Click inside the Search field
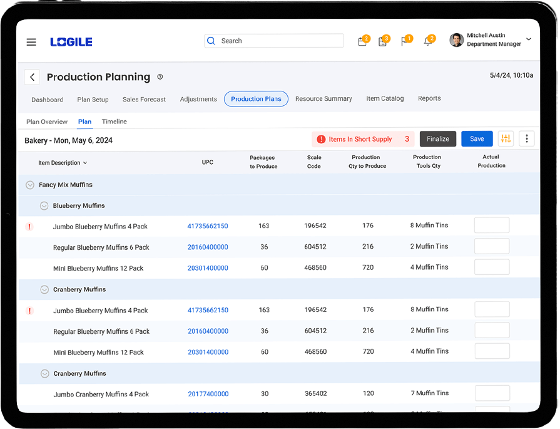560x429 pixels. point(274,41)
